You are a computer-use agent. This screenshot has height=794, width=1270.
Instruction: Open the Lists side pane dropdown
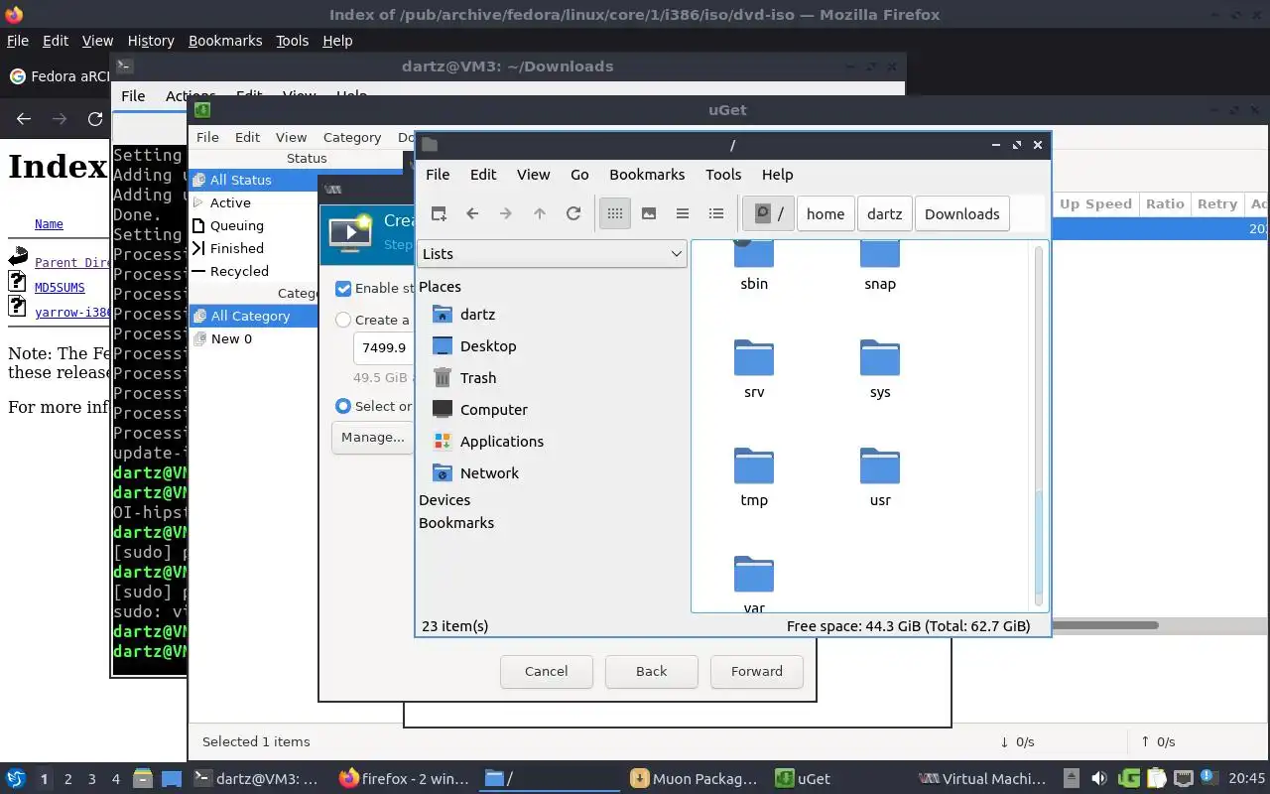tap(552, 254)
